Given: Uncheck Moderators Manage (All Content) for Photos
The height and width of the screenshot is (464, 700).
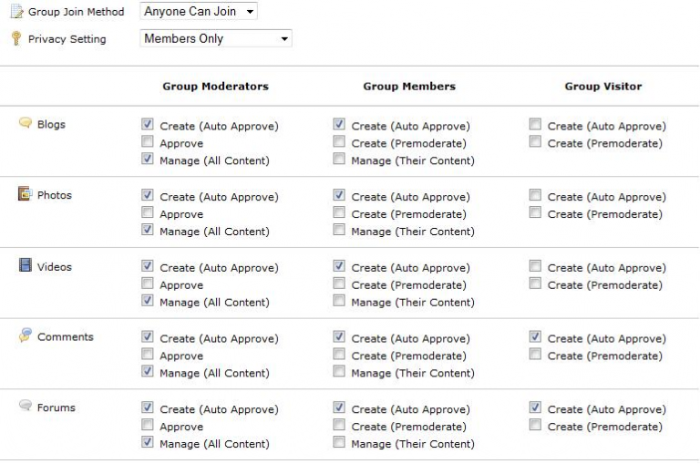Looking at the screenshot, I should click(x=148, y=230).
